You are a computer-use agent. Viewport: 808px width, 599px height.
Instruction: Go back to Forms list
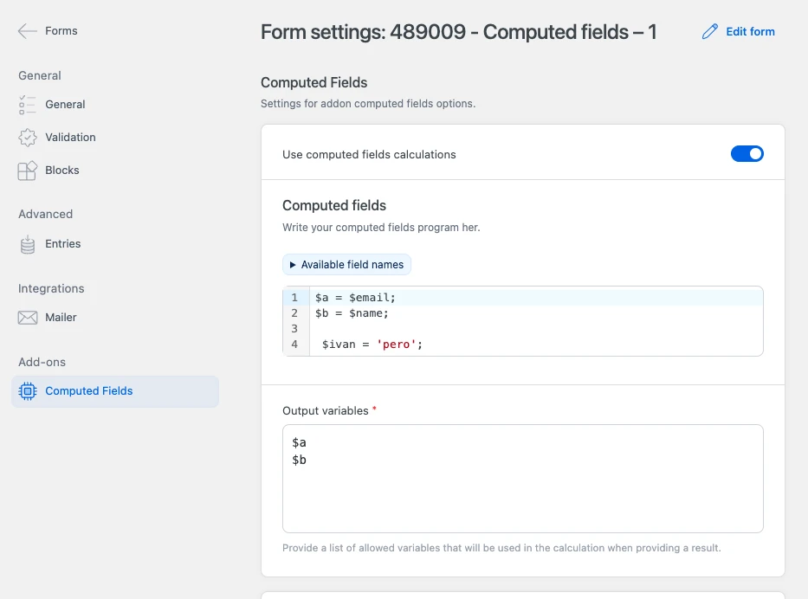[61, 31]
